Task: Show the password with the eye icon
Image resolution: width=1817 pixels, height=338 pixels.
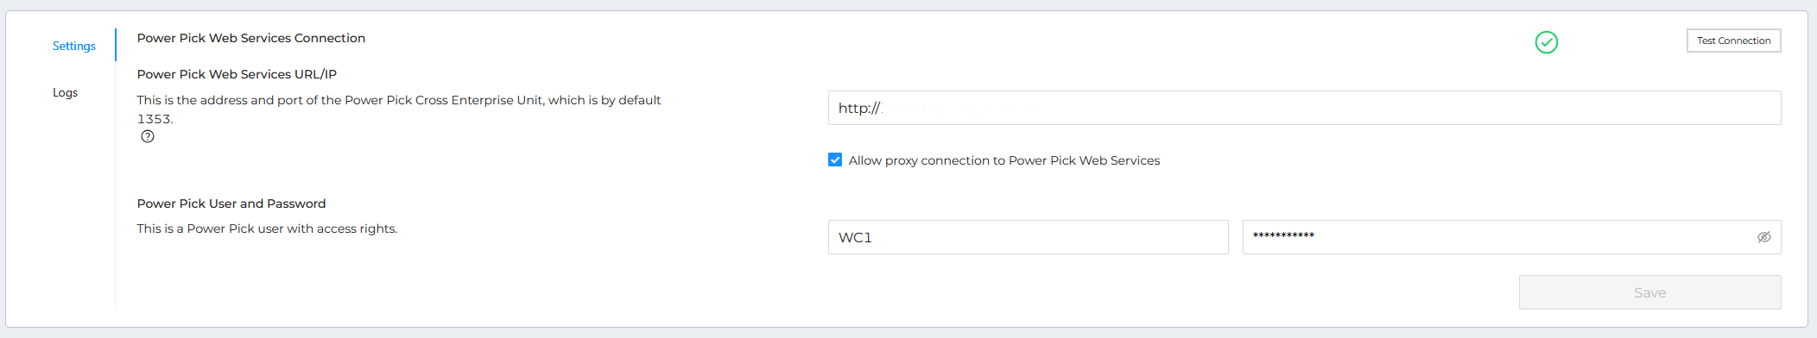Action: pyautogui.click(x=1763, y=237)
